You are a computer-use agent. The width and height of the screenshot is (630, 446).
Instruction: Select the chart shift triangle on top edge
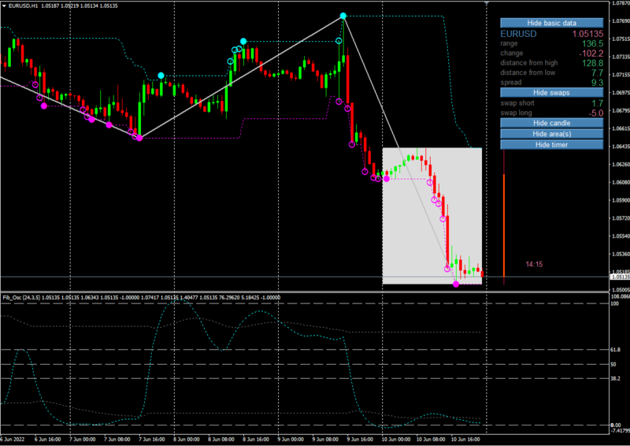tap(487, 3)
